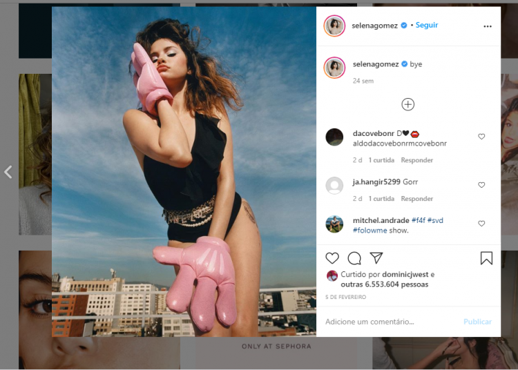
Task: Open the #f4f hashtag link
Action: point(419,220)
